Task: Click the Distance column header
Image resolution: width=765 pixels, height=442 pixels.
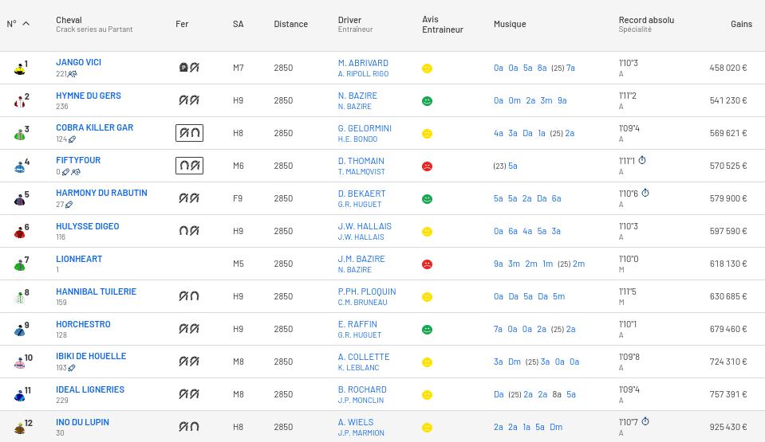Action: (291, 24)
